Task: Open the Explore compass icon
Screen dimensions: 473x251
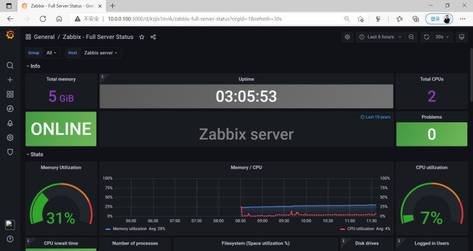Action: click(10, 109)
